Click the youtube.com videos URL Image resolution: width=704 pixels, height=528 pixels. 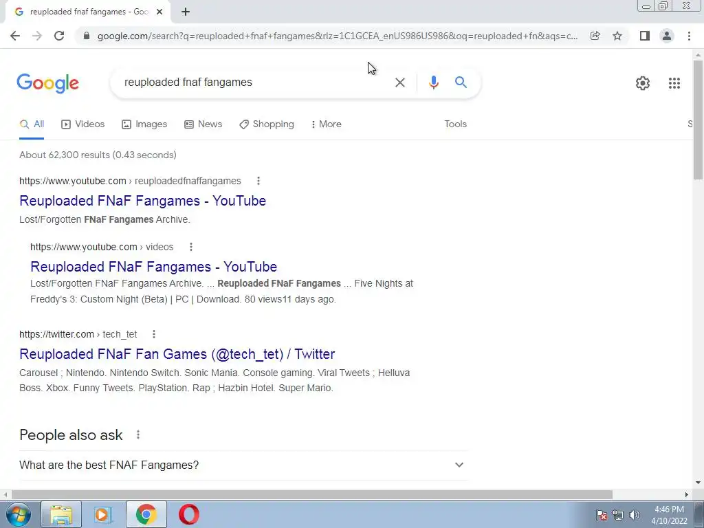[x=102, y=247]
